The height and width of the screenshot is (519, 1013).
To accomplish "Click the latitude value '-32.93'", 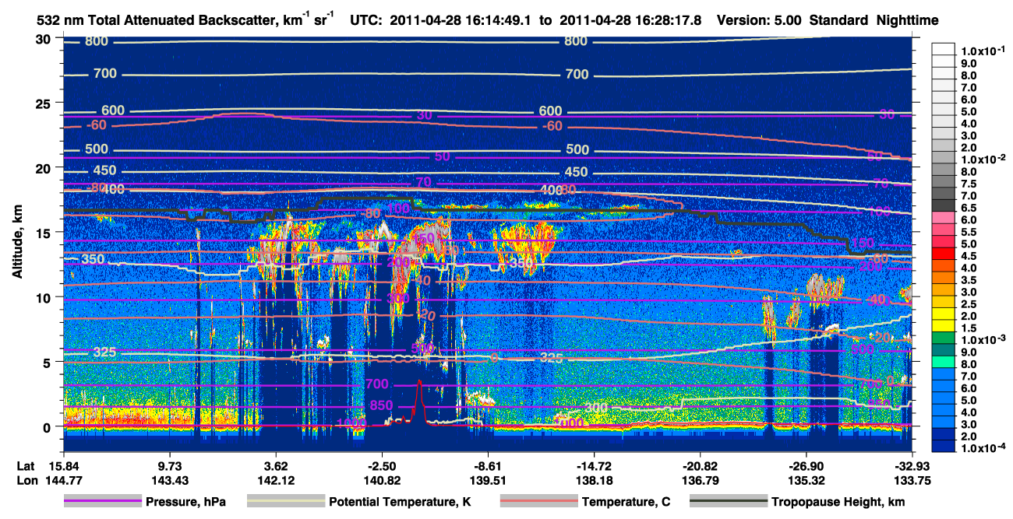I will pos(912,466).
